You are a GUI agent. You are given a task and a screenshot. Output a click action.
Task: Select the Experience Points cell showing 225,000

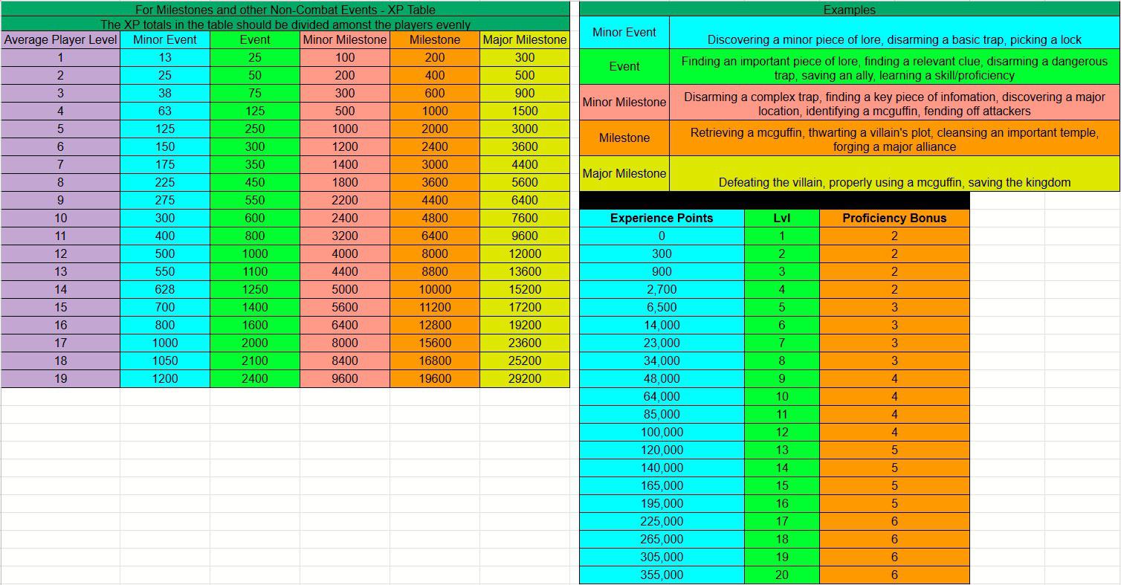[x=662, y=521]
